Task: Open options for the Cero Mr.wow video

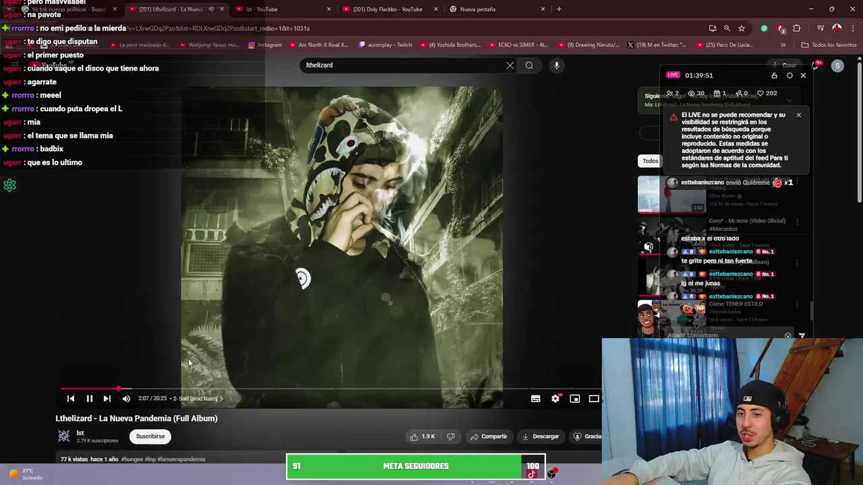Action: [797, 222]
